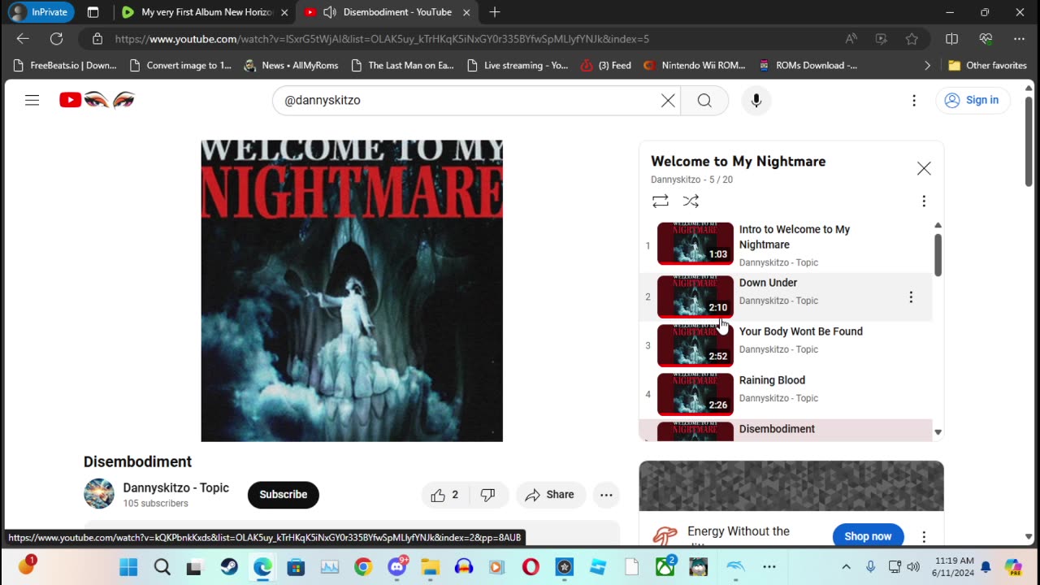Click Disembodiment in the playlist
The image size is (1040, 585).
pyautogui.click(x=777, y=429)
